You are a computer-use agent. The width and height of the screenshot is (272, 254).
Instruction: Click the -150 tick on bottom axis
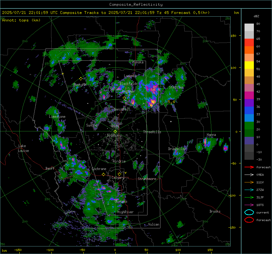18,250
